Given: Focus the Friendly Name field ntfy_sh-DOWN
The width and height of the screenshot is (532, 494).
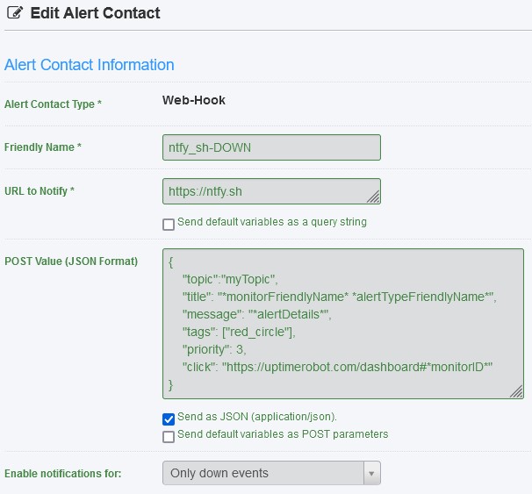Looking at the screenshot, I should point(271,147).
